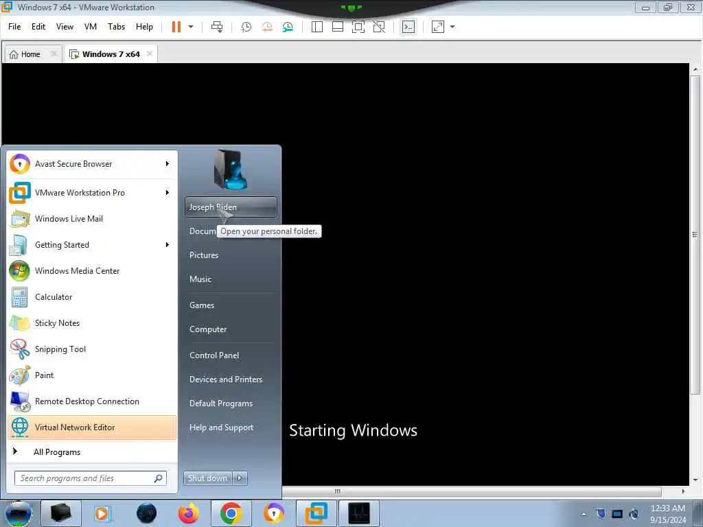Viewport: 703px width, 527px height.
Task: Enter full screen mode via toolbar icon
Action: 358,27
